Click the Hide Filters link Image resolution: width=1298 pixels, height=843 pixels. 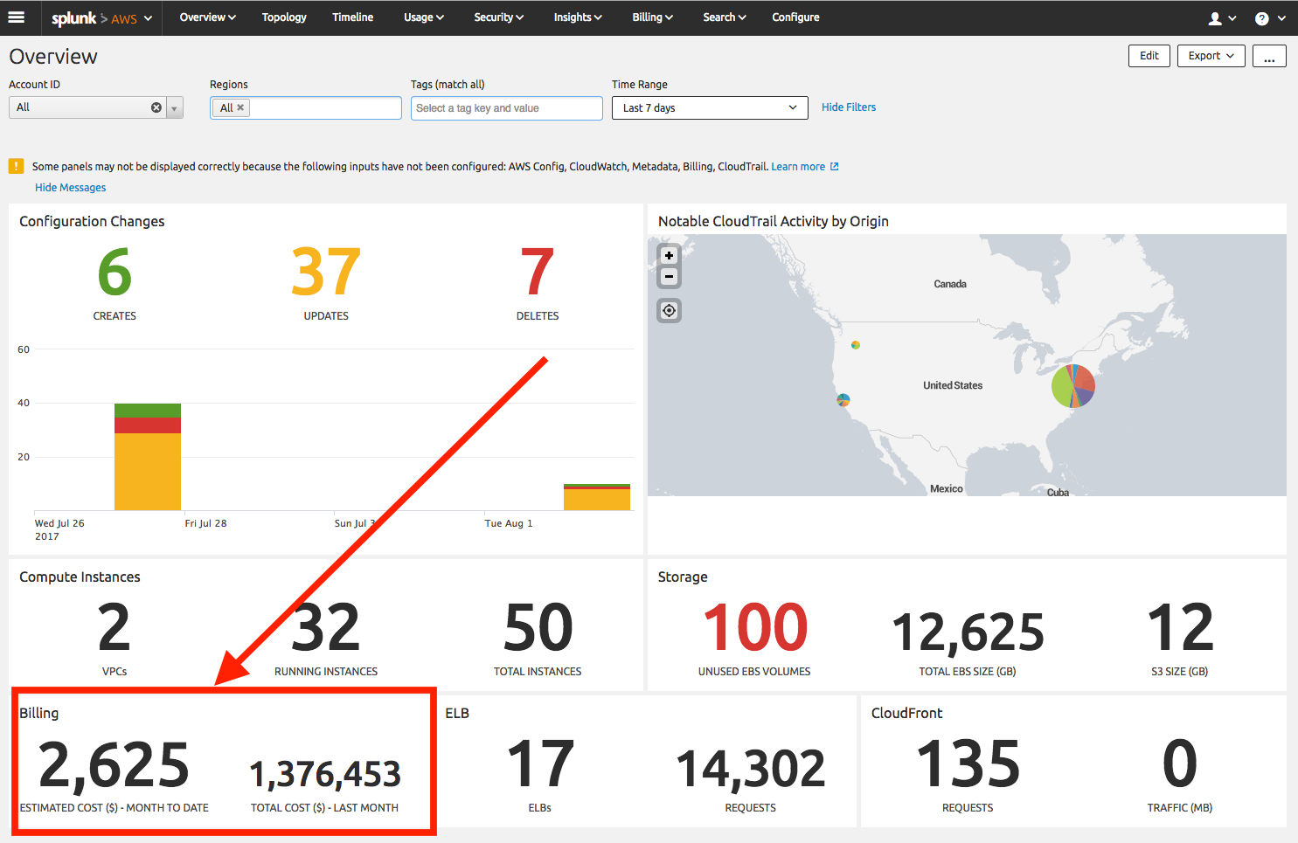coord(849,107)
